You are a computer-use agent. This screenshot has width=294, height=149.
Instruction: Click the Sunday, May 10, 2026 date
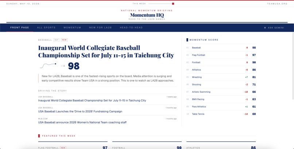(x=23, y=4)
